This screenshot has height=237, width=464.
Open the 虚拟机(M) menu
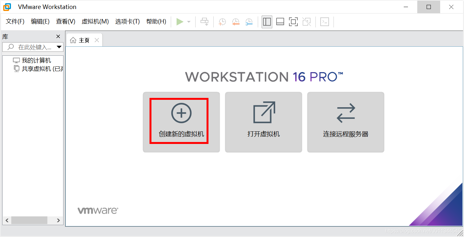point(95,22)
